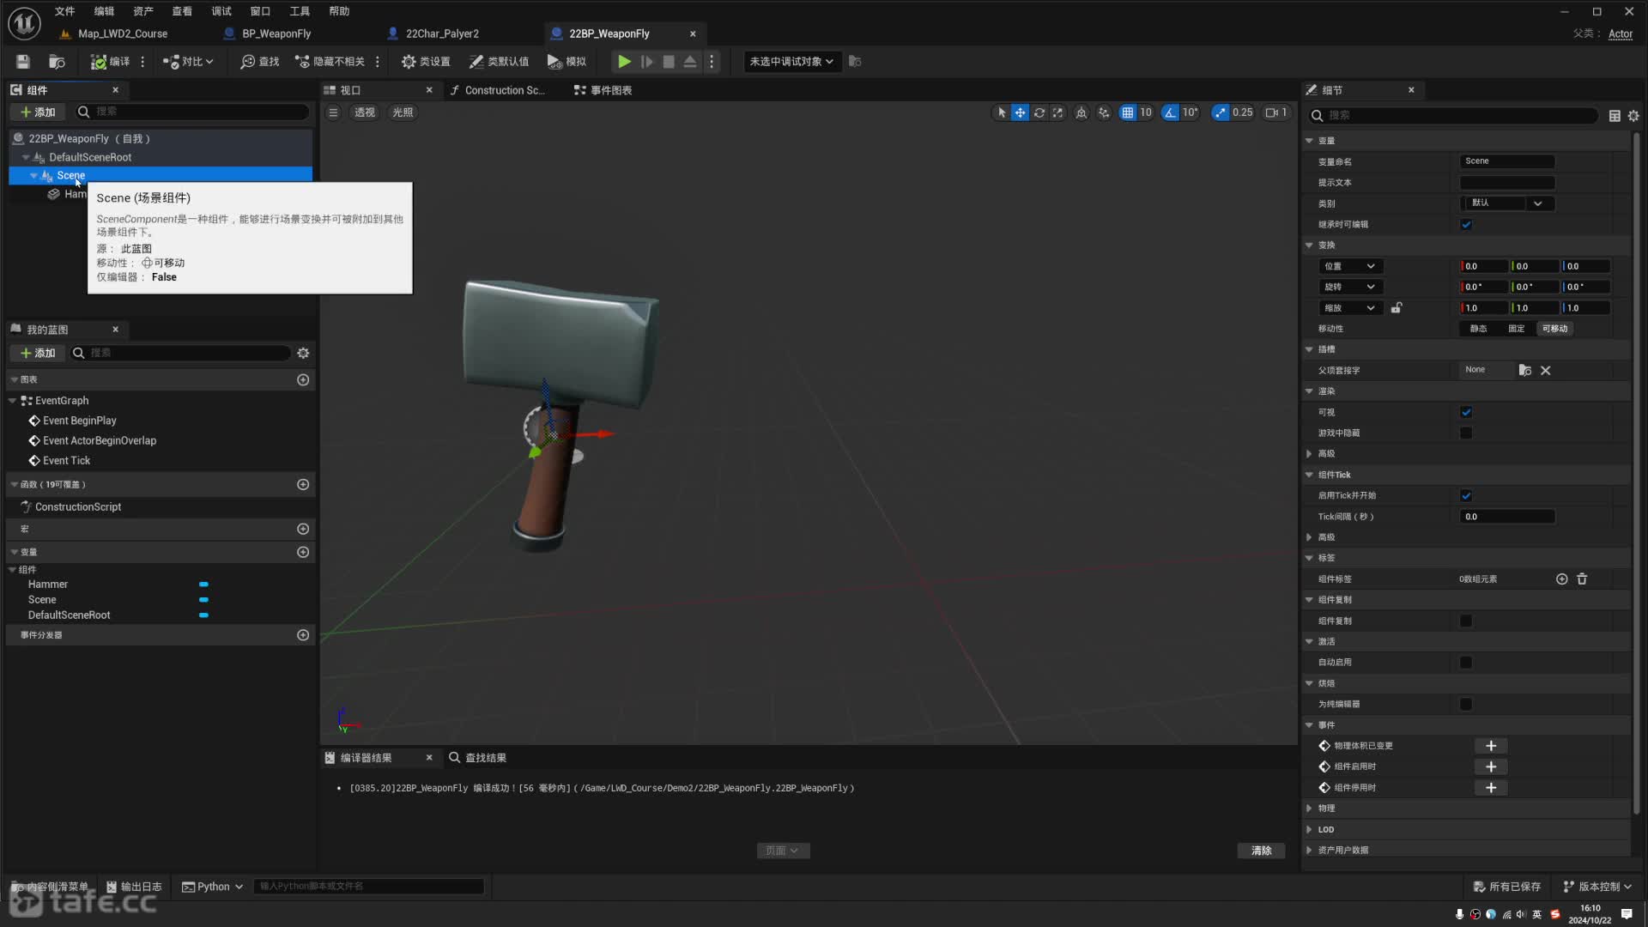Image resolution: width=1648 pixels, height=927 pixels.
Task: Open 类默认值 class defaults
Action: [499, 62]
